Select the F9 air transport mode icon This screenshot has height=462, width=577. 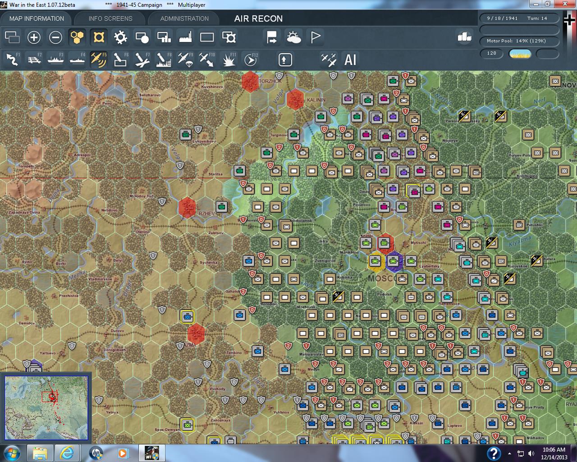[185, 60]
